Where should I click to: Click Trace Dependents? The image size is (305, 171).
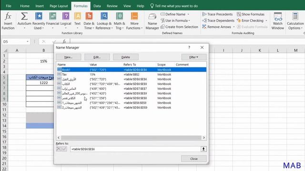(x=218, y=20)
